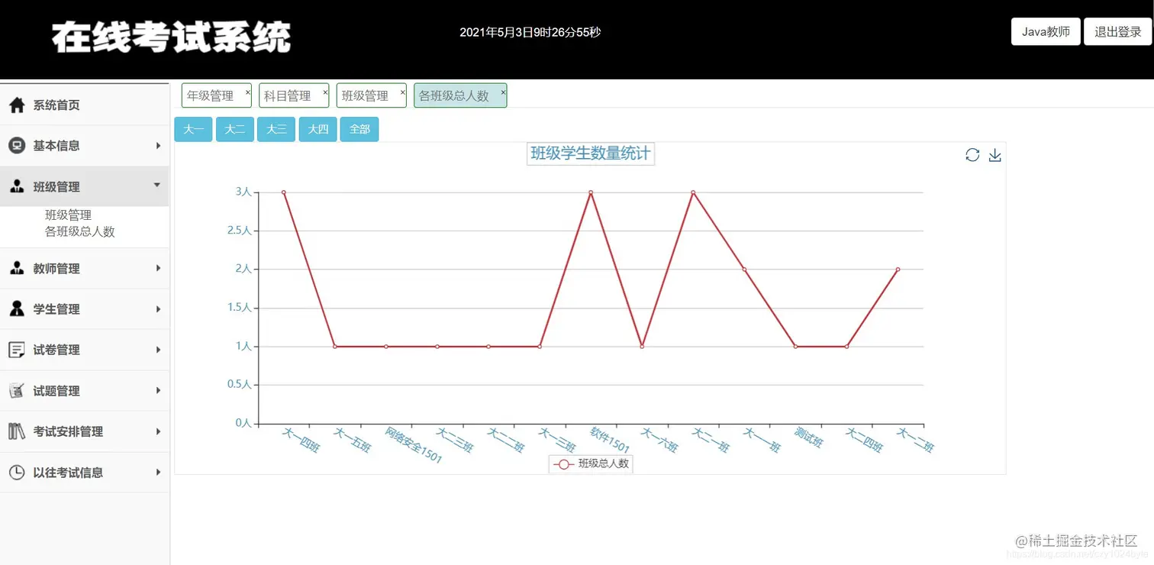Toggle the 班级总人数 legend series
This screenshot has height=565, width=1154.
coord(591,463)
